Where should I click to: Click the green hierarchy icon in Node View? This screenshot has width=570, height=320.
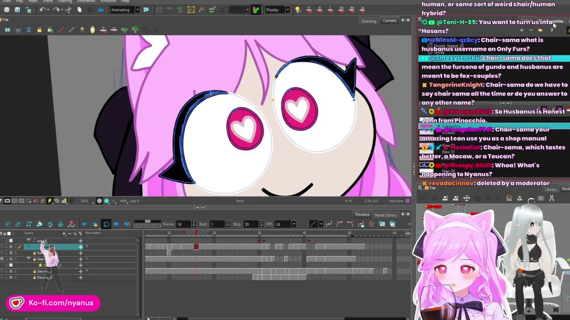point(520,198)
